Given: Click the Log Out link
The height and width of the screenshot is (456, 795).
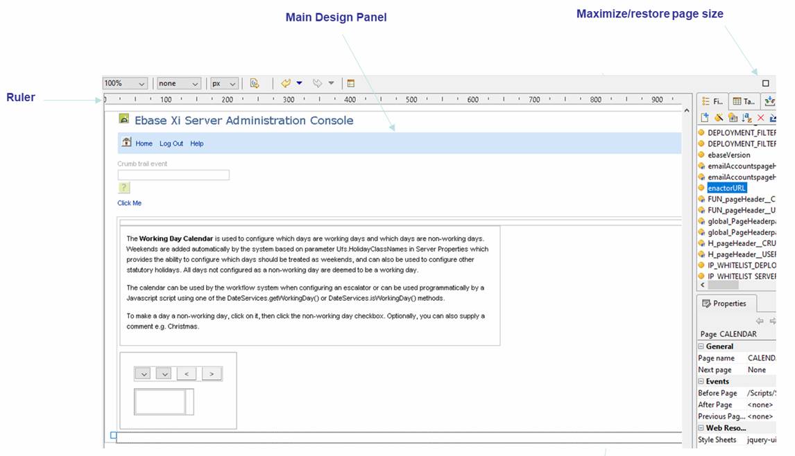Looking at the screenshot, I should click(x=171, y=143).
